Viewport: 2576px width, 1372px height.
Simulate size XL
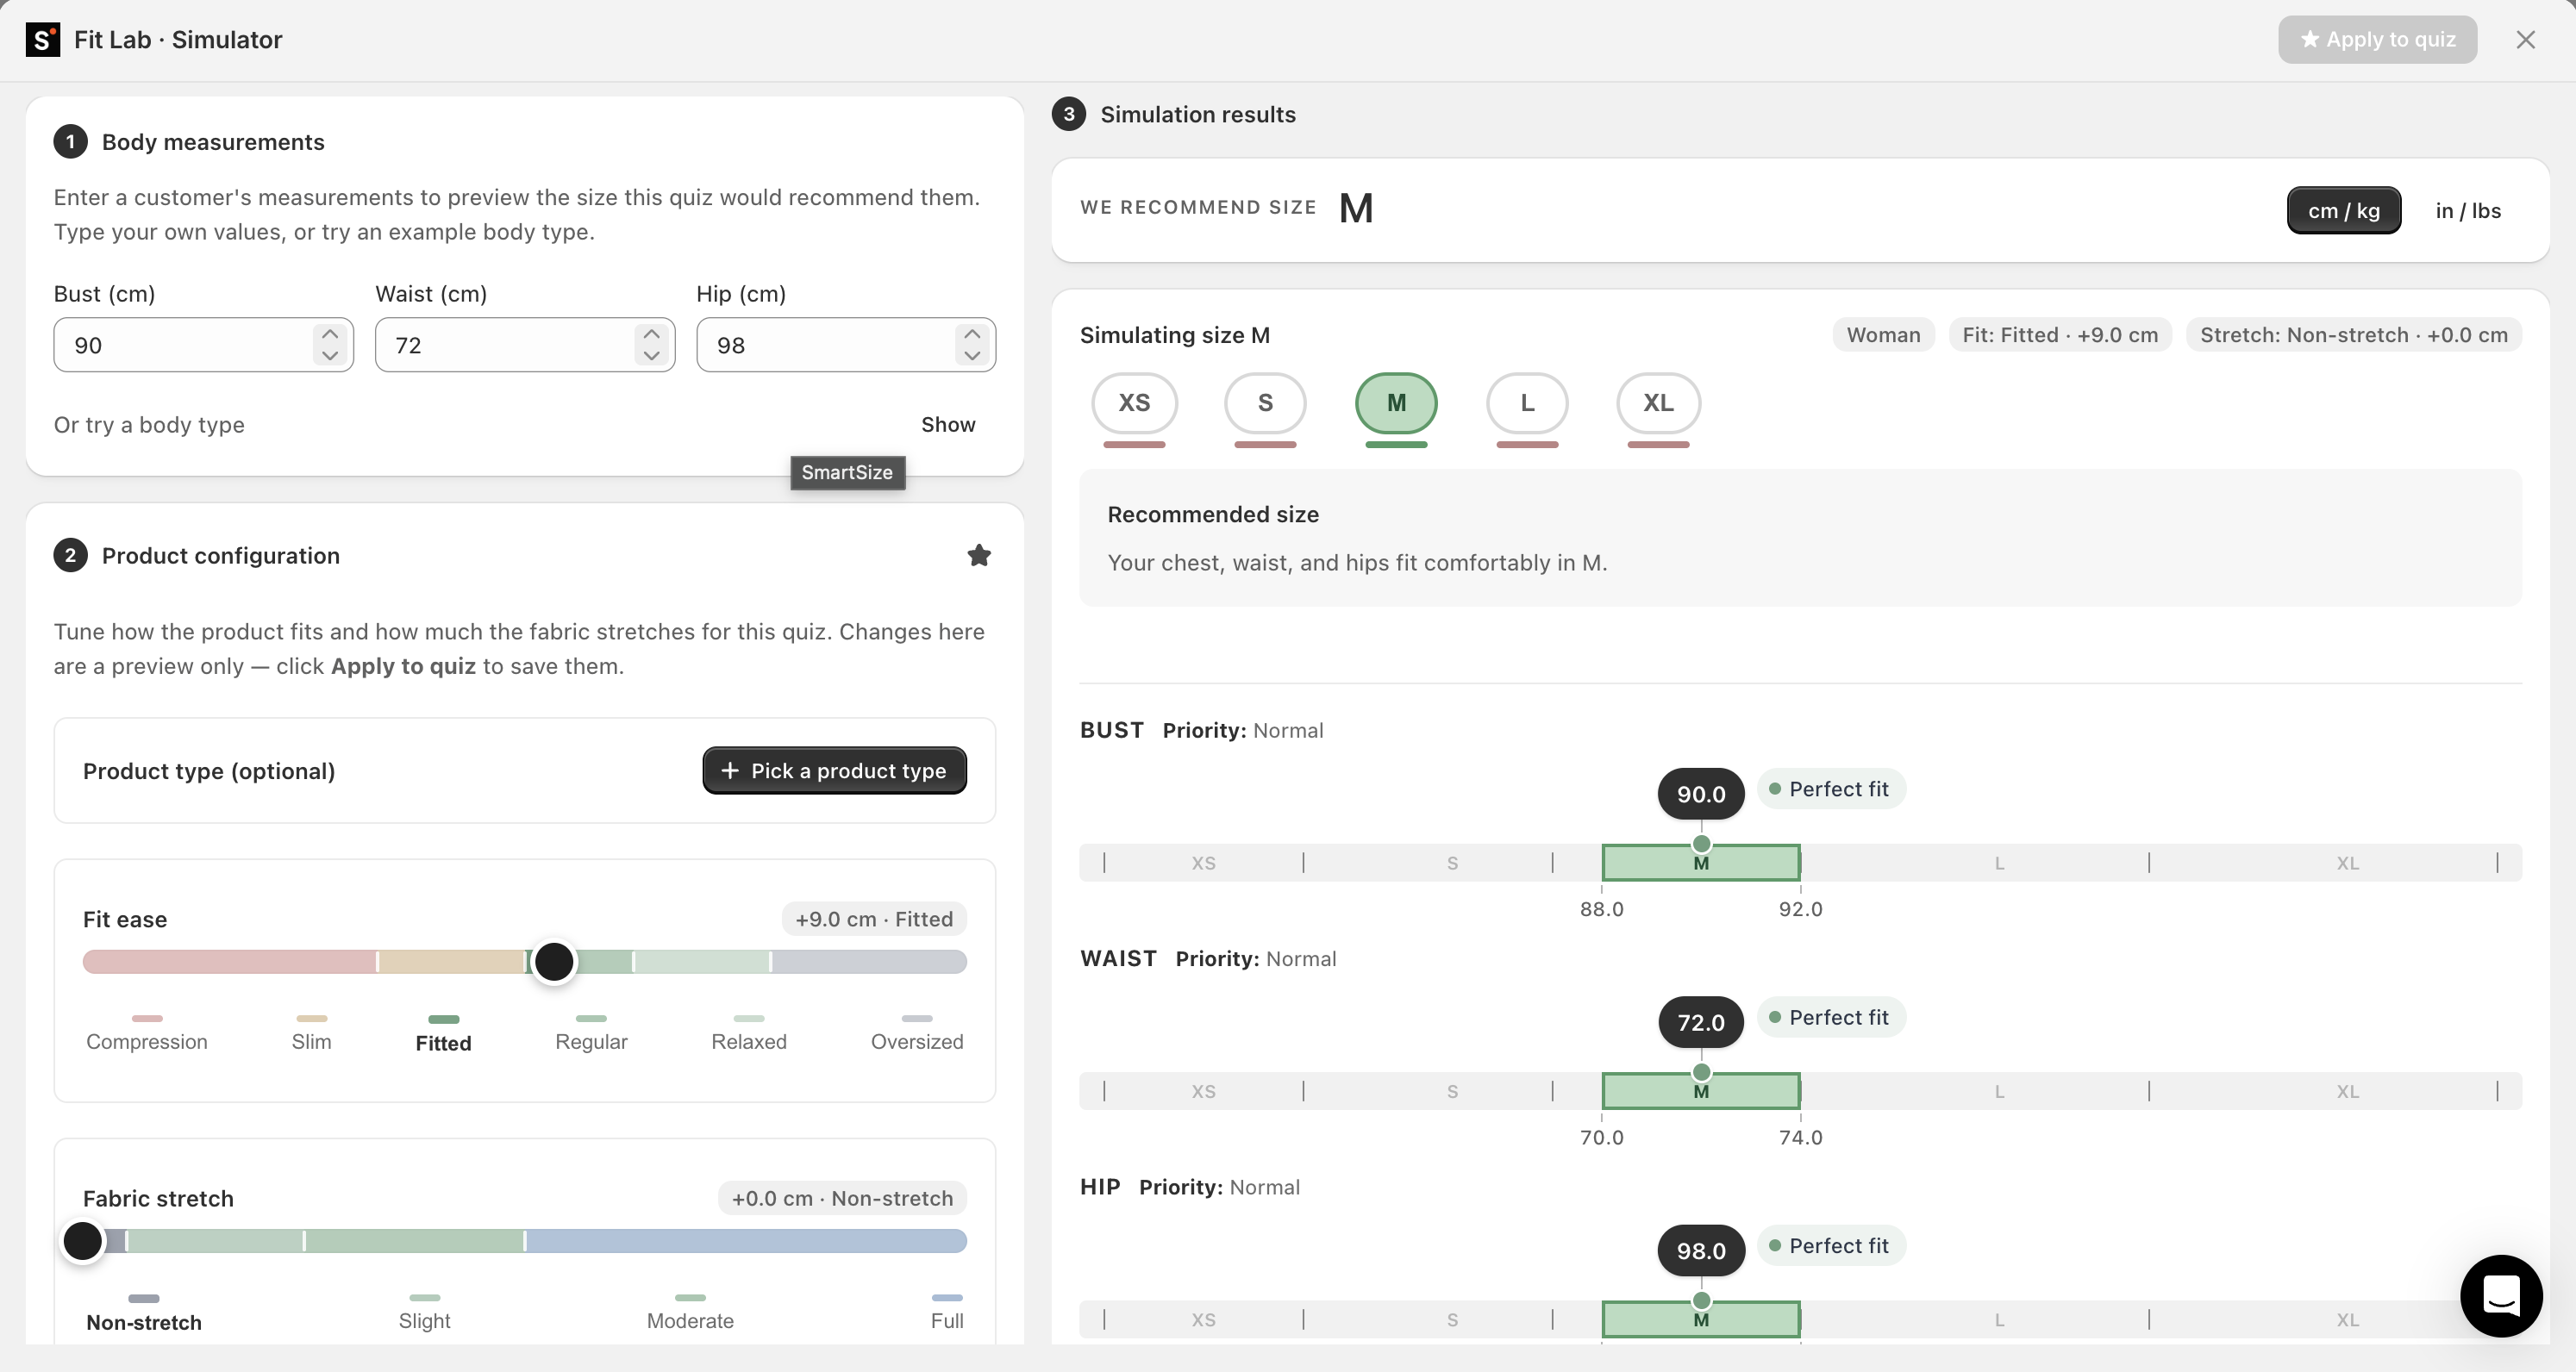coord(1658,403)
